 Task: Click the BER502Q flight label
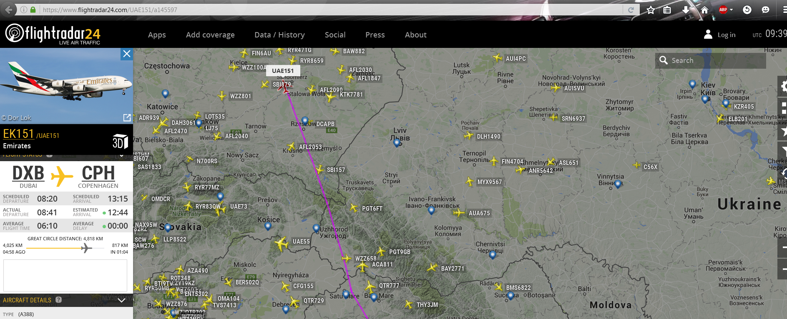pos(247,282)
